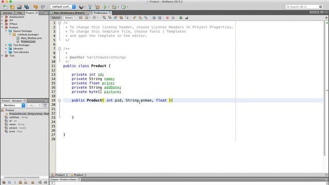The width and height of the screenshot is (329, 185).
Task: Click the Find Next Occurrence icon
Action: coord(115,18)
